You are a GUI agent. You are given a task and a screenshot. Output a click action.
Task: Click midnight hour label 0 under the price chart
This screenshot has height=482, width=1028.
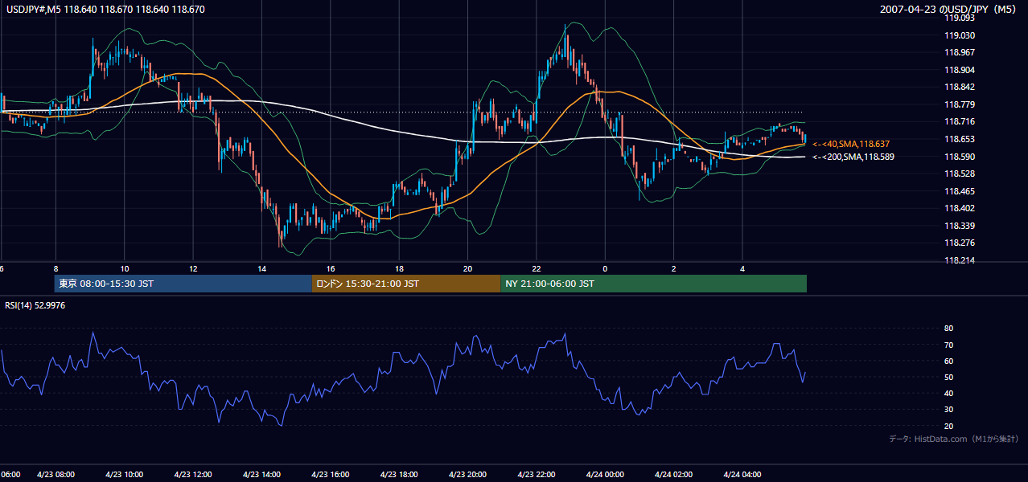coord(605,268)
